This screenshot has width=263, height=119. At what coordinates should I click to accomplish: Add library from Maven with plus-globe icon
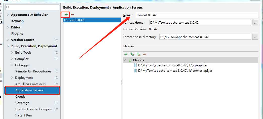pyautogui.click(x=132, y=54)
